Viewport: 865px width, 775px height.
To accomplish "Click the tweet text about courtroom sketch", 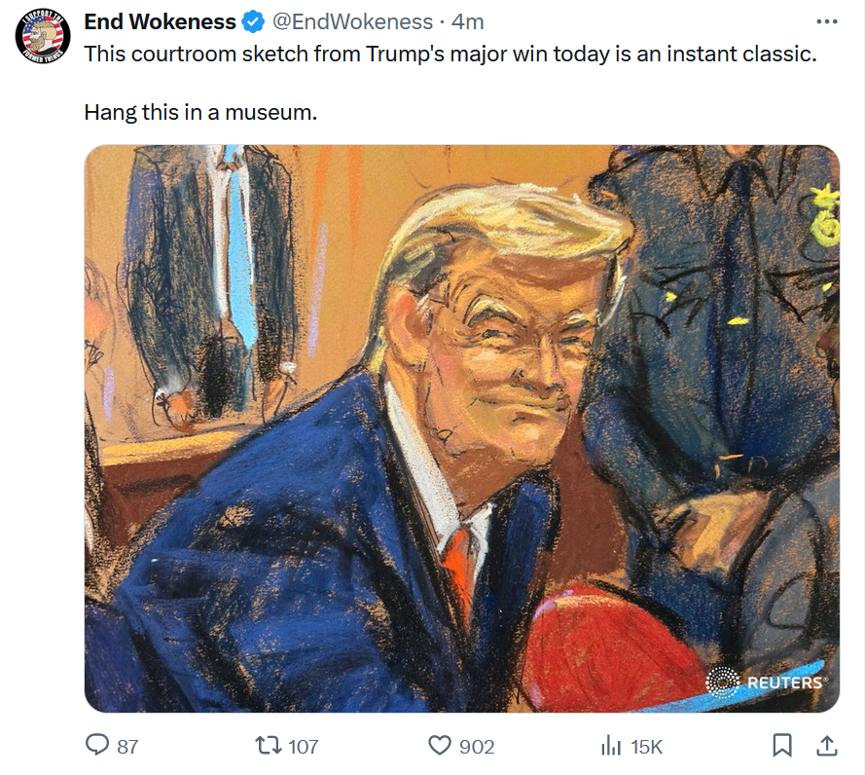I will [451, 55].
